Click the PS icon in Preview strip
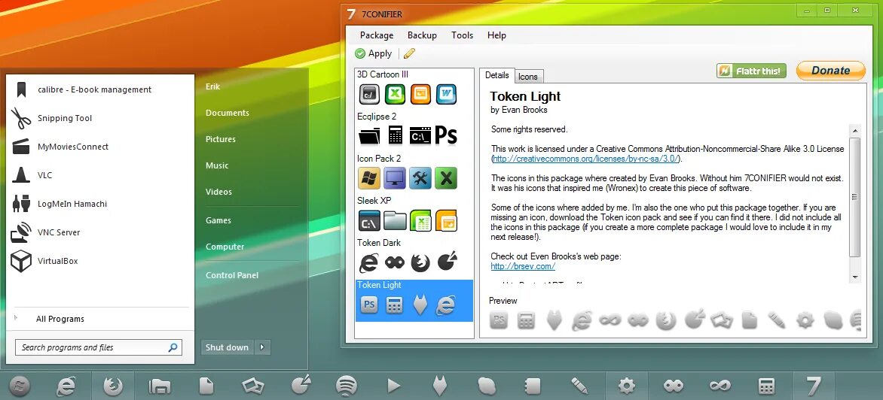Screen dimensions: 883x400 (499, 320)
